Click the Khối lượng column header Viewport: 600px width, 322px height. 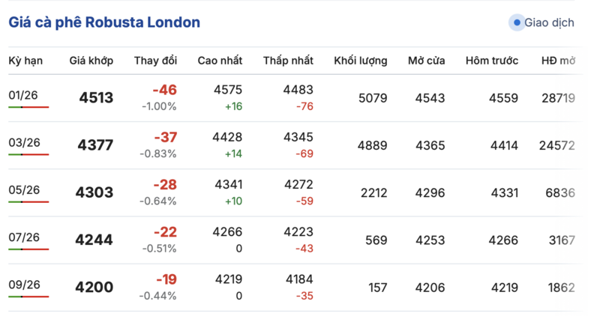[360, 61]
